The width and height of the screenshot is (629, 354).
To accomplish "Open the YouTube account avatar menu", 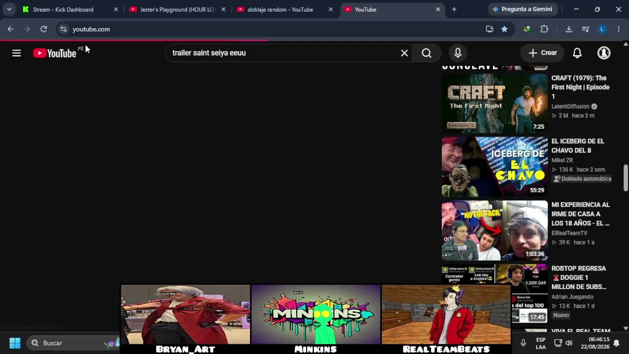I will point(604,53).
